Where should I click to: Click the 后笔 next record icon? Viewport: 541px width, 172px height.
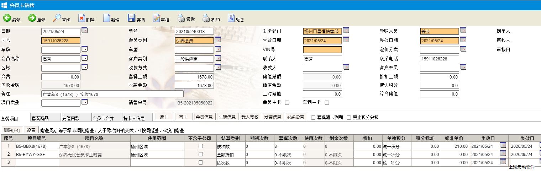(x=32, y=18)
